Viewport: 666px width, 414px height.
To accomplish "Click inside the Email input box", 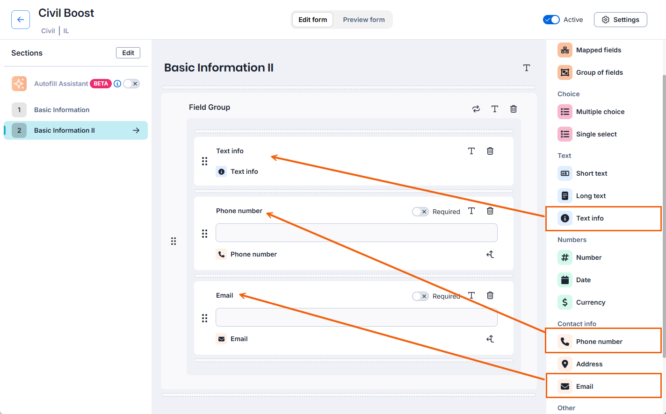I will coord(356,317).
